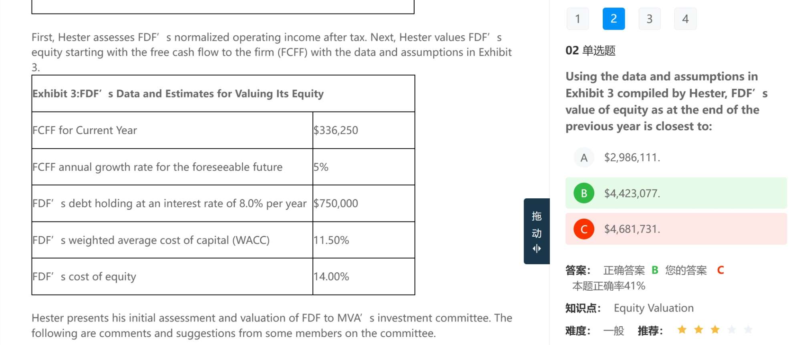Click the second recommendation star
Viewport: 801px width, 345px height.
(698, 330)
